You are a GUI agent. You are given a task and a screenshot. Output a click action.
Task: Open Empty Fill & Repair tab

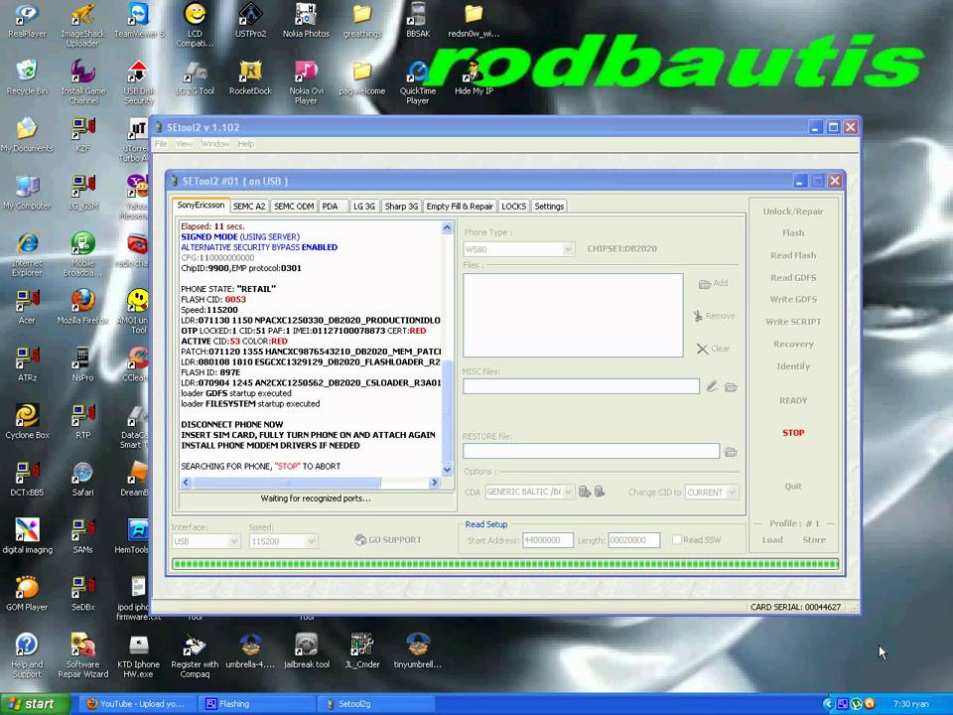[460, 207]
